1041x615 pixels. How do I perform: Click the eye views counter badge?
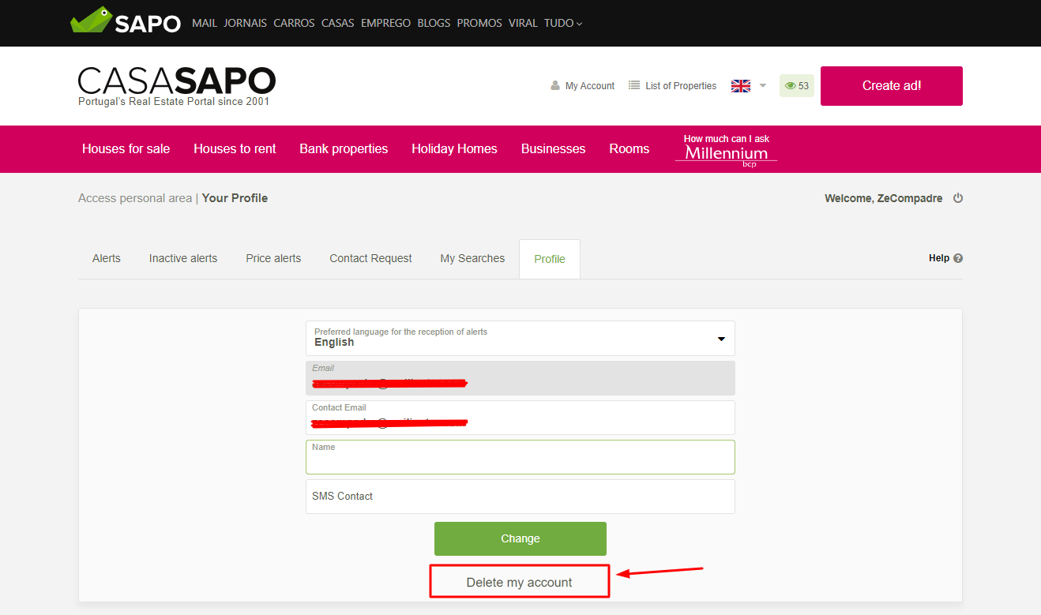pos(796,86)
